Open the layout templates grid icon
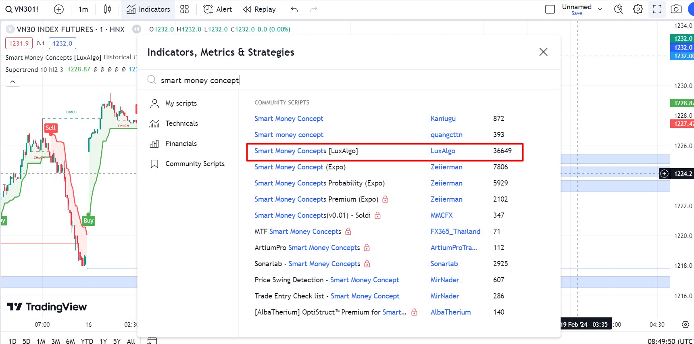 coord(184,9)
